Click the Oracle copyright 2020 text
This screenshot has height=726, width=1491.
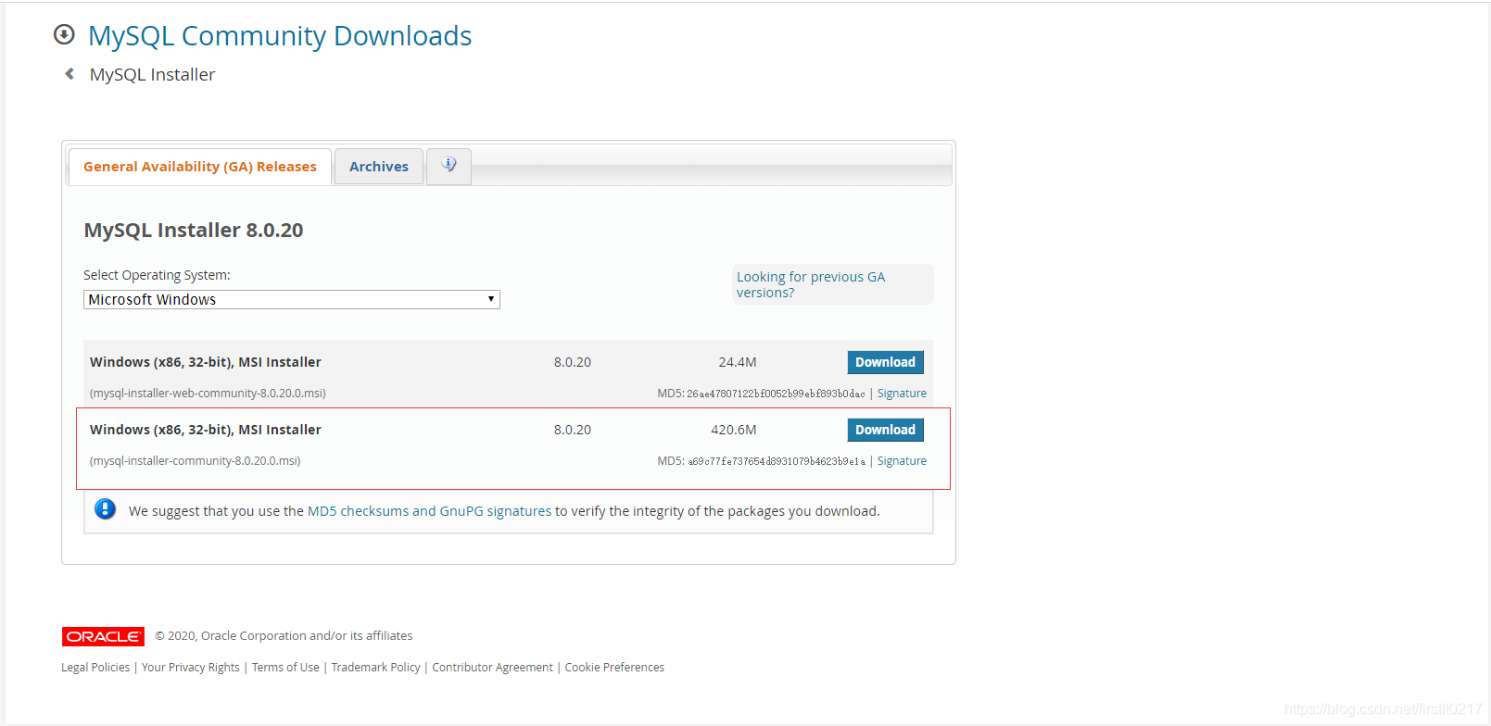point(284,636)
